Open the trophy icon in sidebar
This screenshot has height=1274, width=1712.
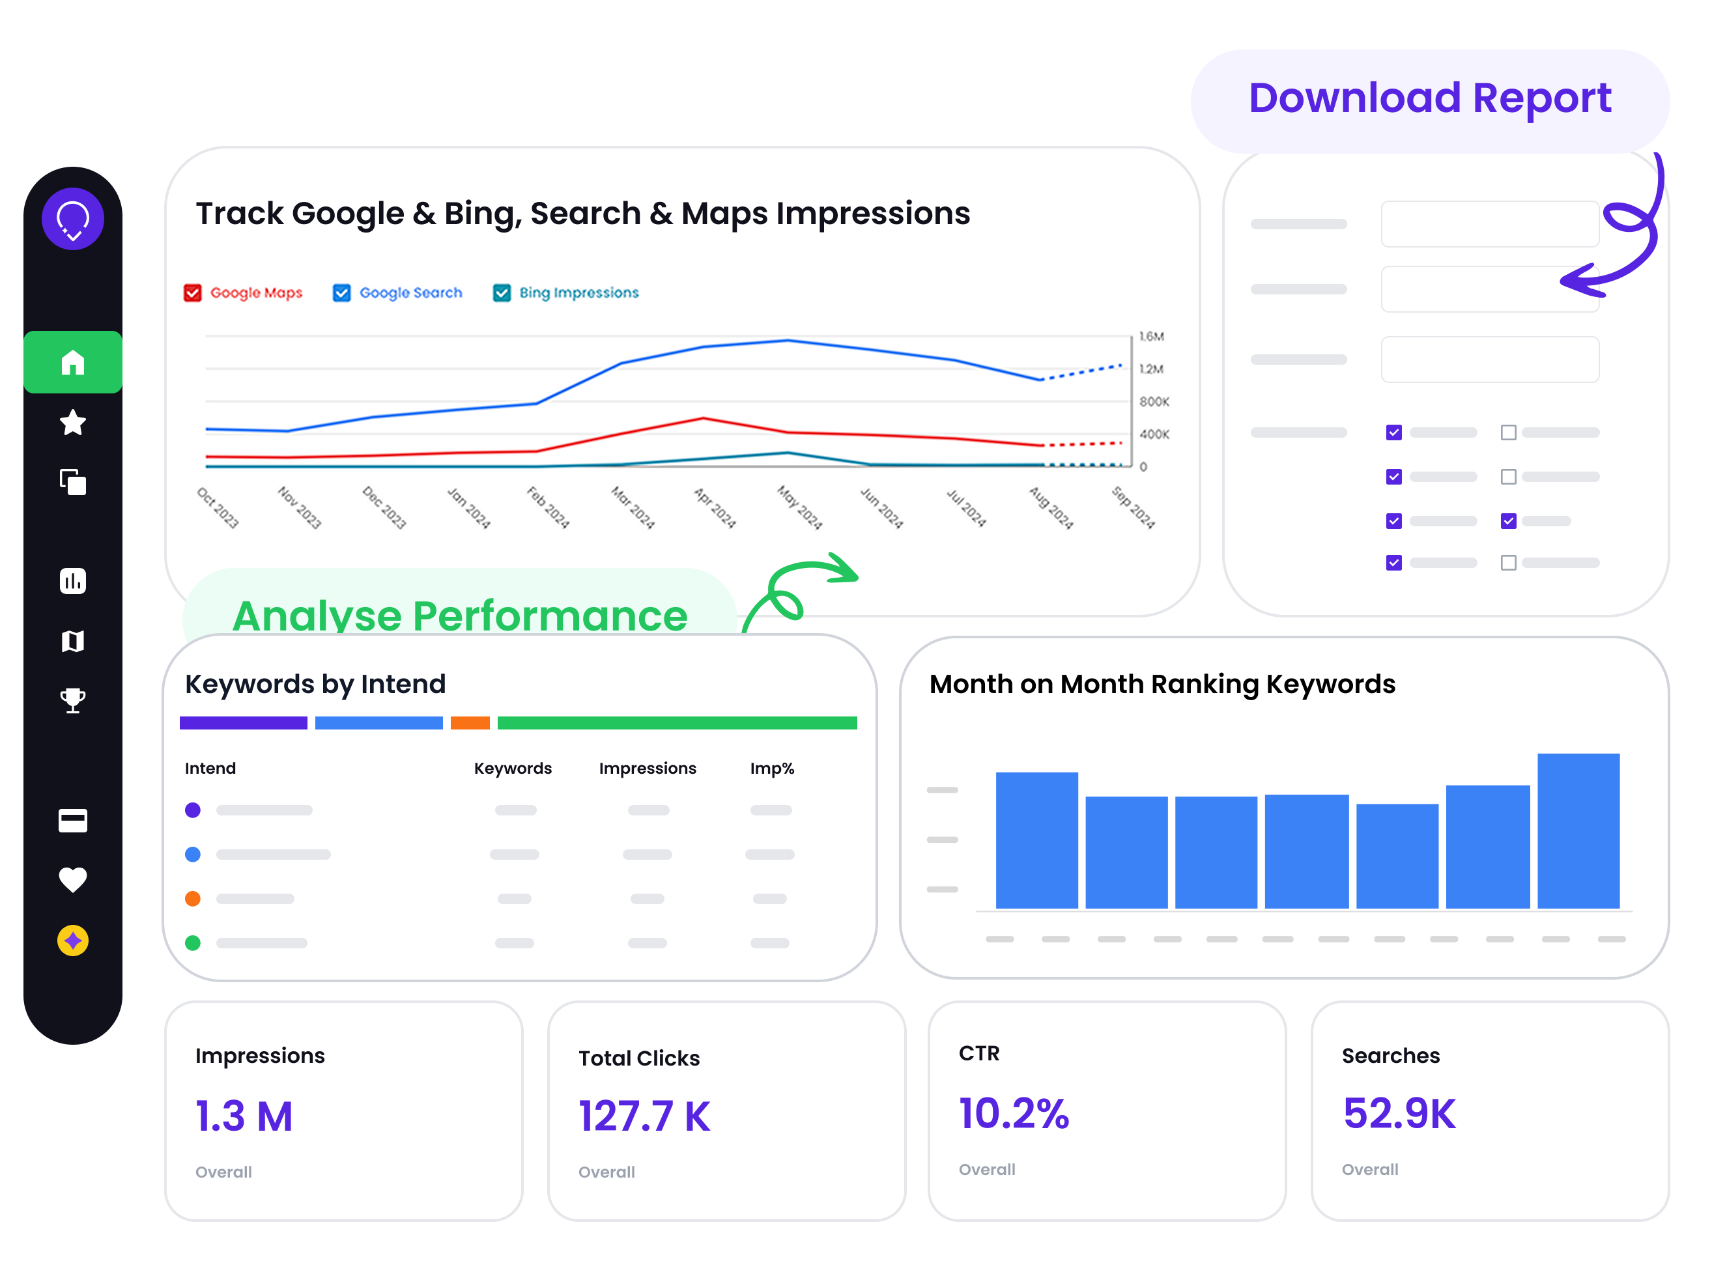pos(72,701)
